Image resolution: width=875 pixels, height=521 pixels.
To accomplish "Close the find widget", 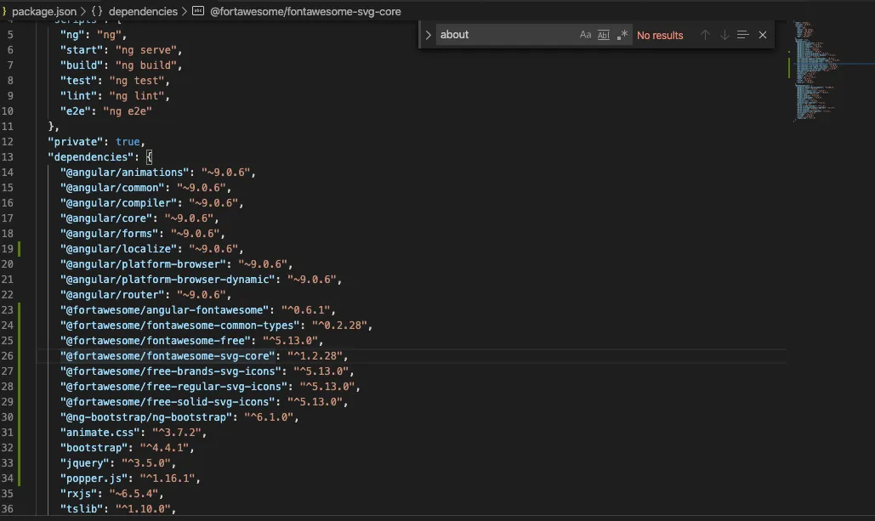I will (x=762, y=35).
